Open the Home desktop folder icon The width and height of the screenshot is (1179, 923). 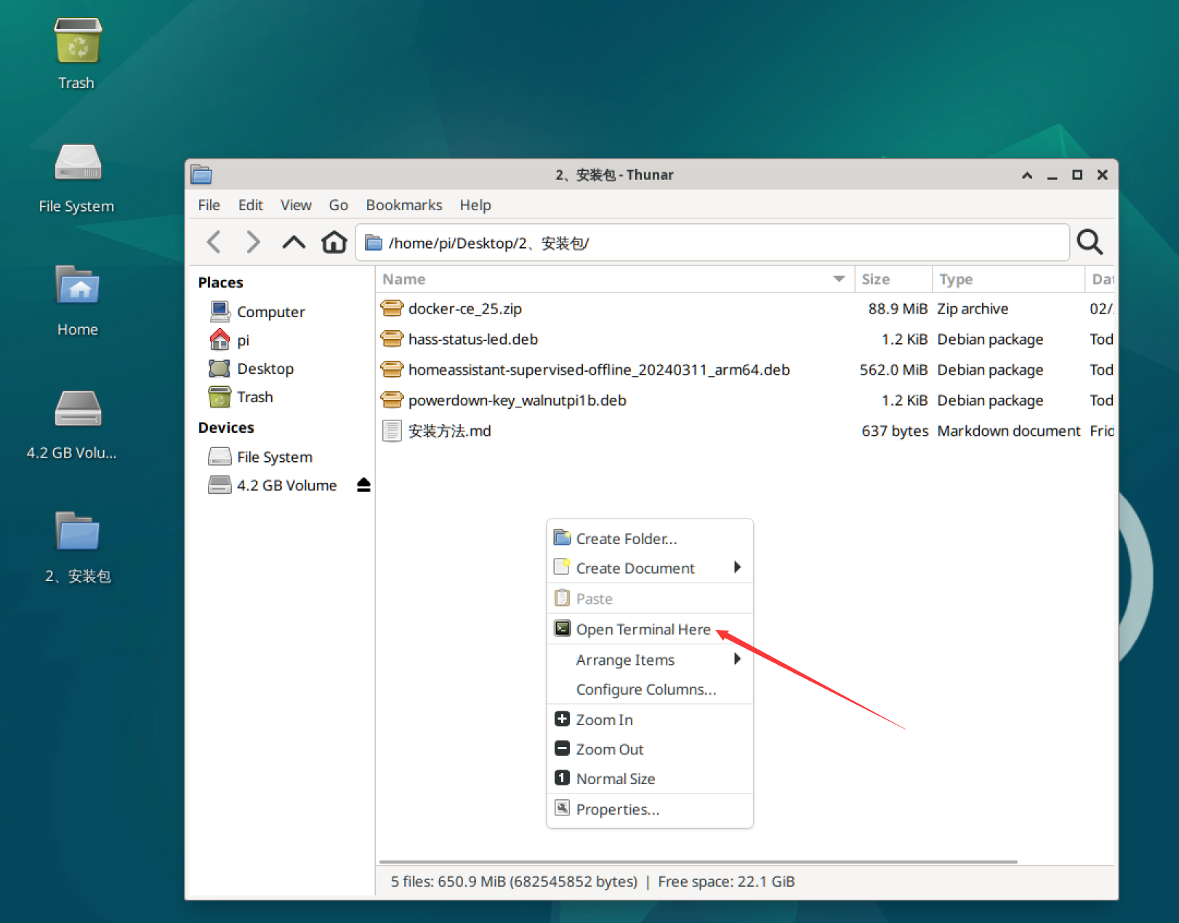[77, 285]
